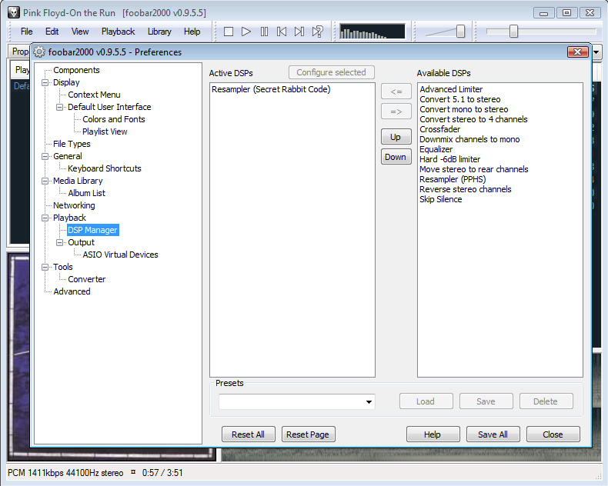
Task: Collapse the Default User Interface node
Action: tap(59, 107)
